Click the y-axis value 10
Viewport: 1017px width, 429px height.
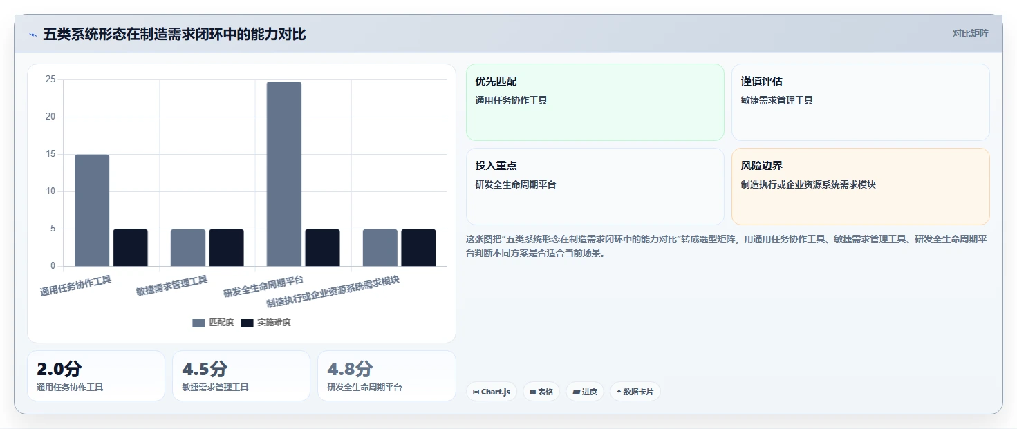pyautogui.click(x=50, y=191)
